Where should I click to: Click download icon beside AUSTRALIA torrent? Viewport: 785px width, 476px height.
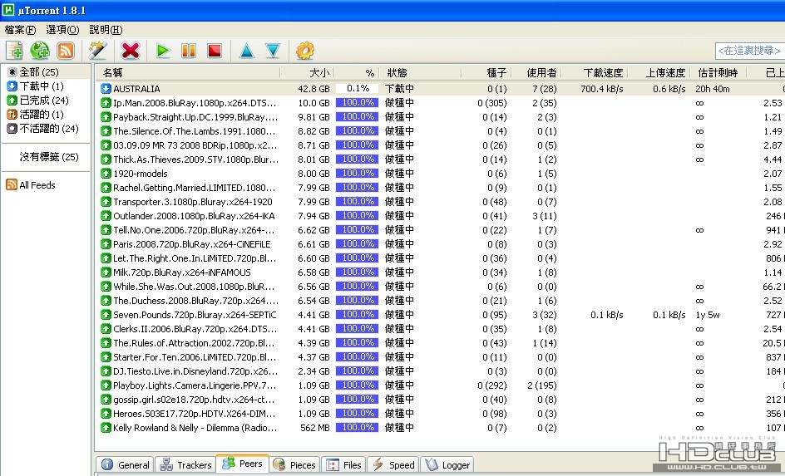(106, 89)
